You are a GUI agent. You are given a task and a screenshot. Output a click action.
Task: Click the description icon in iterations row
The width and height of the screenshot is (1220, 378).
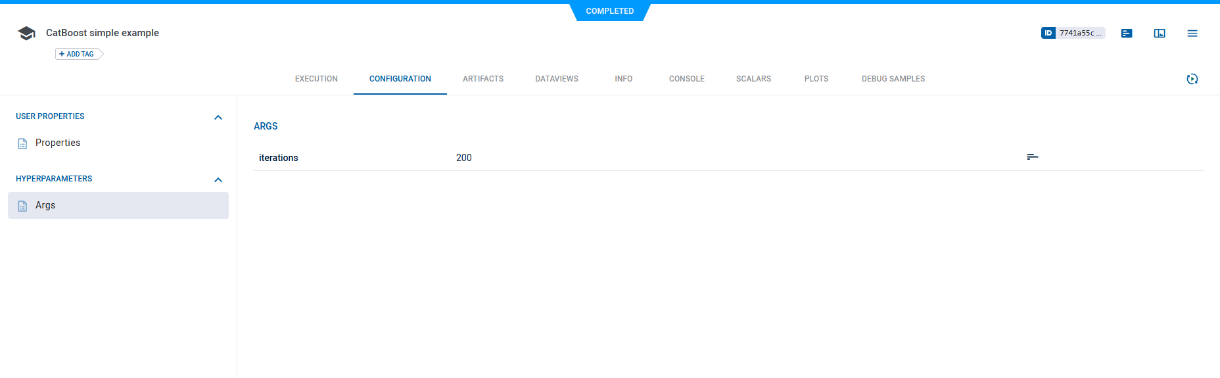[x=1032, y=157]
